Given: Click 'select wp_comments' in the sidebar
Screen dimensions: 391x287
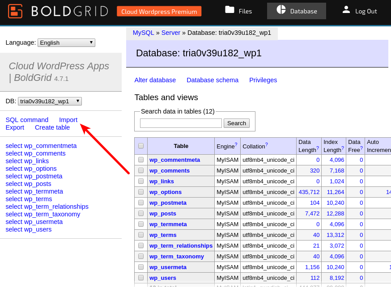Looking at the screenshot, I should [36, 153].
